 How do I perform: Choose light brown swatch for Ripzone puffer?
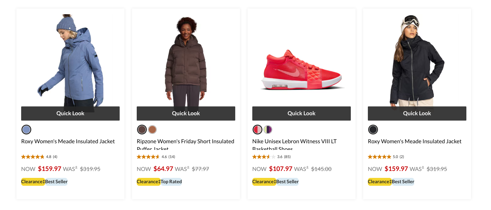pyautogui.click(x=153, y=129)
